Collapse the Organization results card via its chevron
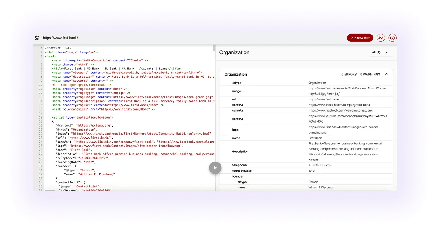This screenshot has width=437, height=231. pyautogui.click(x=387, y=74)
